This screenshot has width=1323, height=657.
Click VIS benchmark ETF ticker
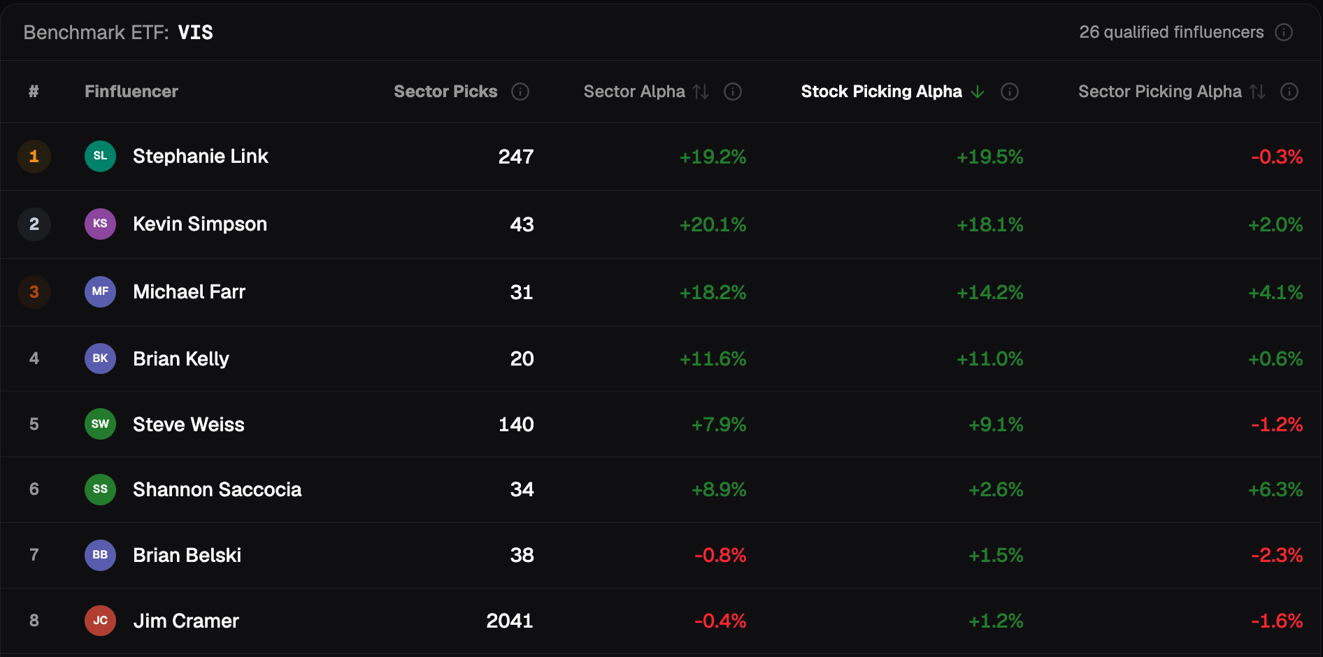click(x=196, y=33)
